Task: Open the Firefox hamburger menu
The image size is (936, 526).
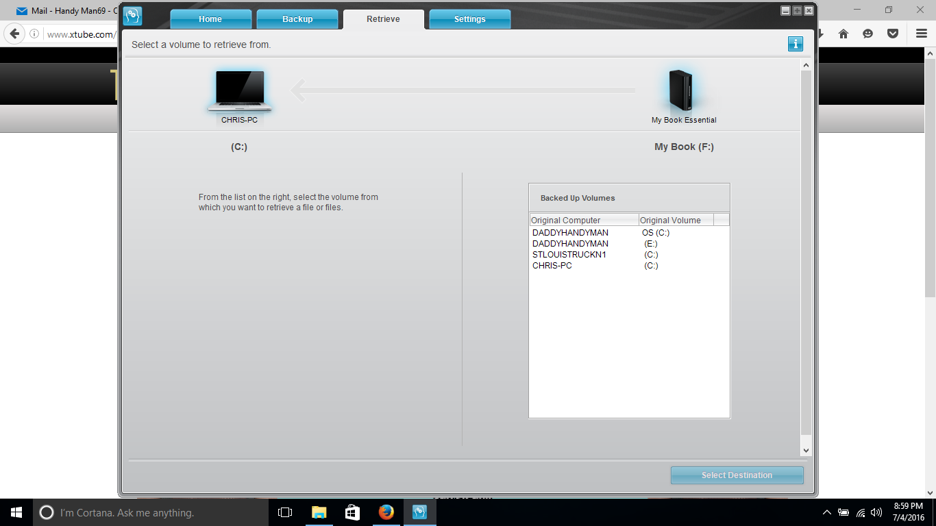Action: tap(922, 34)
